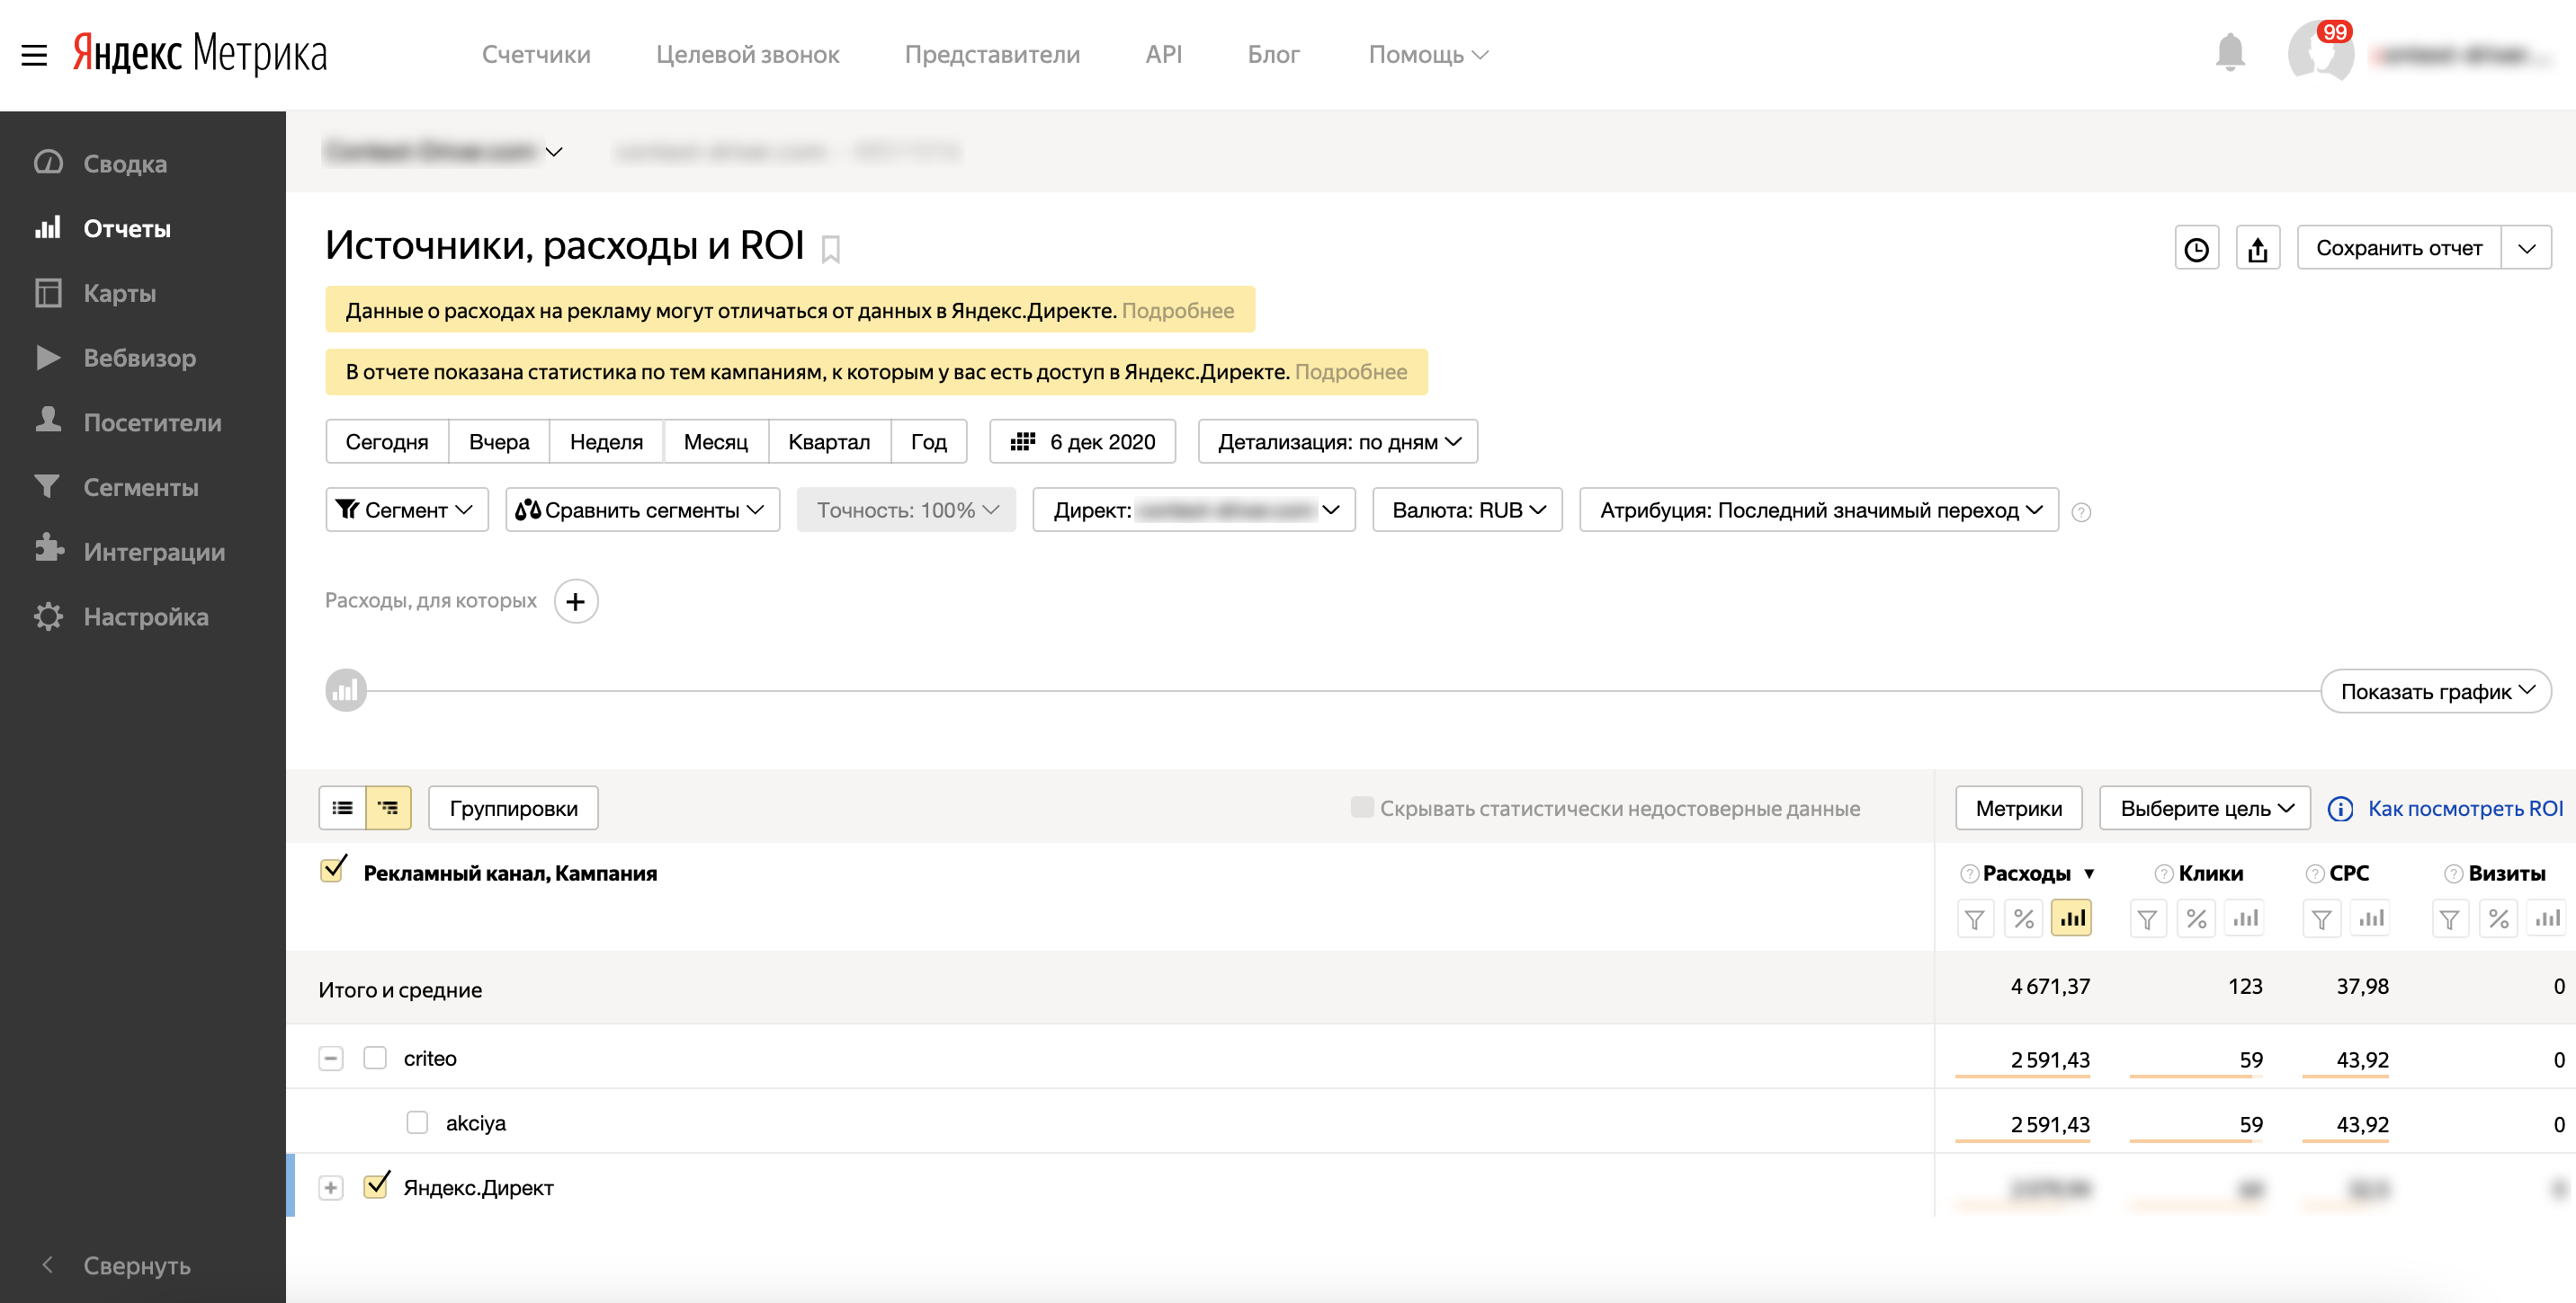Image resolution: width=2576 pixels, height=1303 pixels.
Task: Click the 6 дек 2020 date picker
Action: tap(1082, 441)
